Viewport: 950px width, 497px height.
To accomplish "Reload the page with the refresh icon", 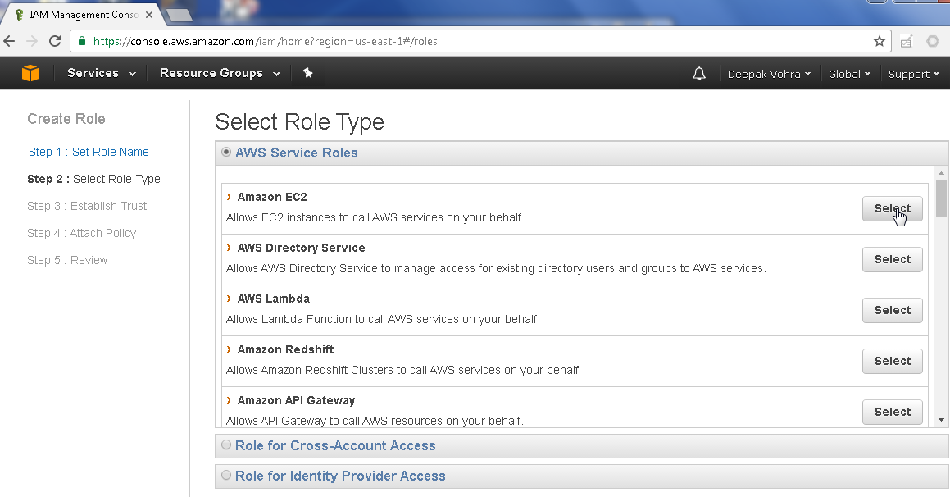I will click(x=55, y=41).
